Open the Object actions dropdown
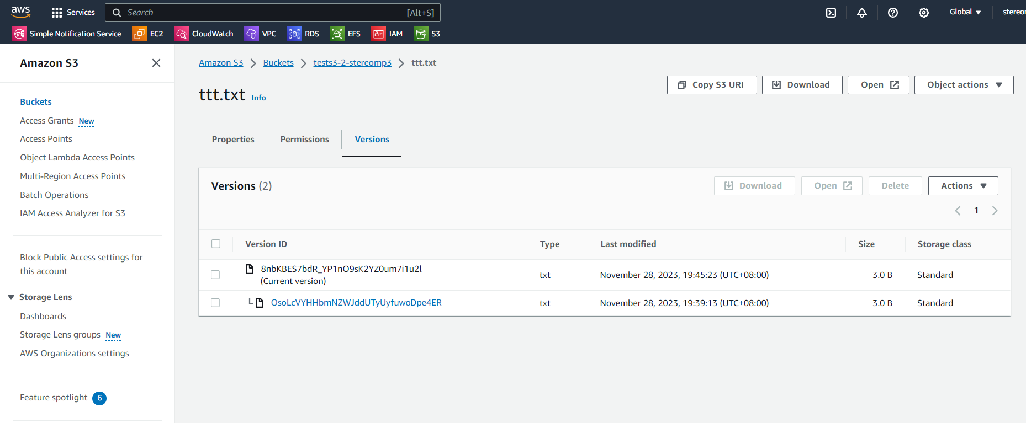The image size is (1026, 423). (964, 85)
